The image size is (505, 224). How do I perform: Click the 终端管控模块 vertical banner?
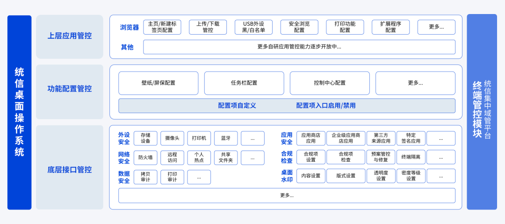click(x=482, y=112)
